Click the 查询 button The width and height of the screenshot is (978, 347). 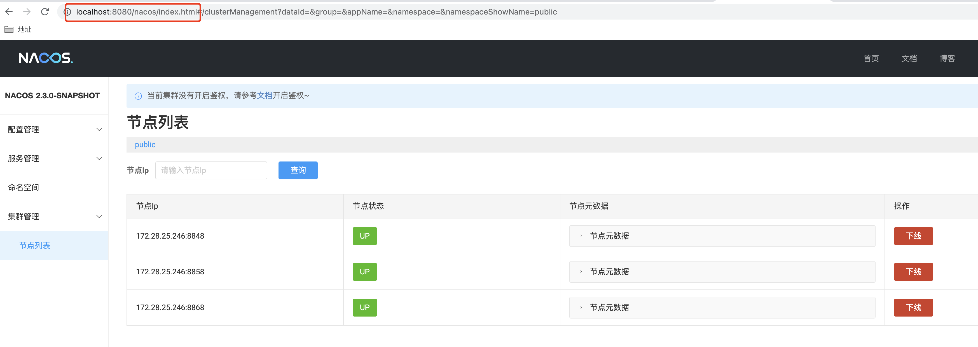click(298, 170)
